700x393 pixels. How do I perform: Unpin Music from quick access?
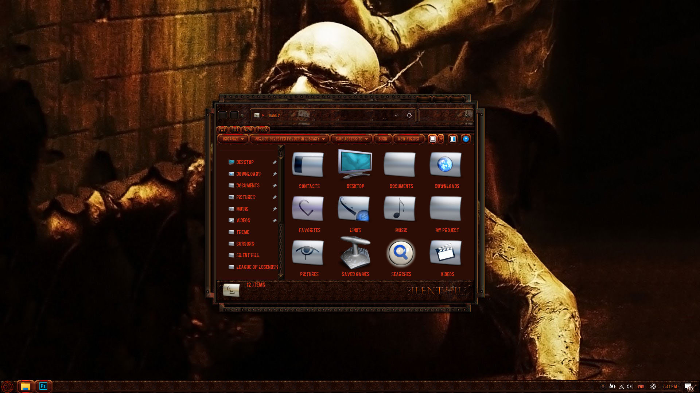(275, 209)
